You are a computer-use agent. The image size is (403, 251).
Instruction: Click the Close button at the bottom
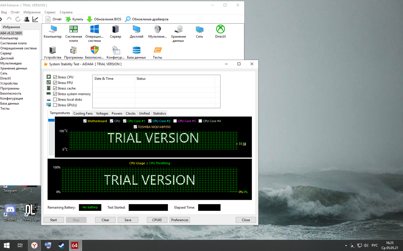(x=246, y=220)
